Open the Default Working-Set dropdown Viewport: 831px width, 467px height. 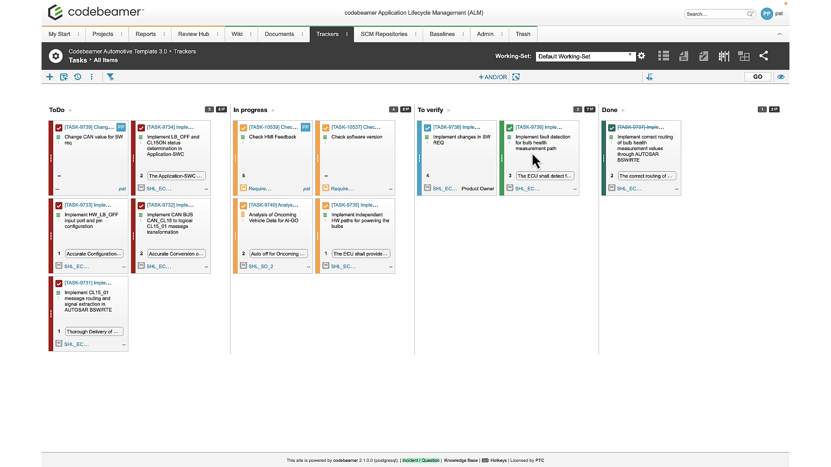point(585,56)
